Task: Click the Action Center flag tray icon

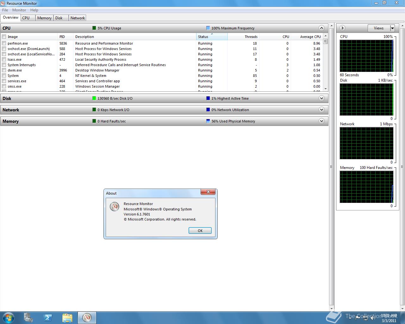Action: click(x=358, y=318)
